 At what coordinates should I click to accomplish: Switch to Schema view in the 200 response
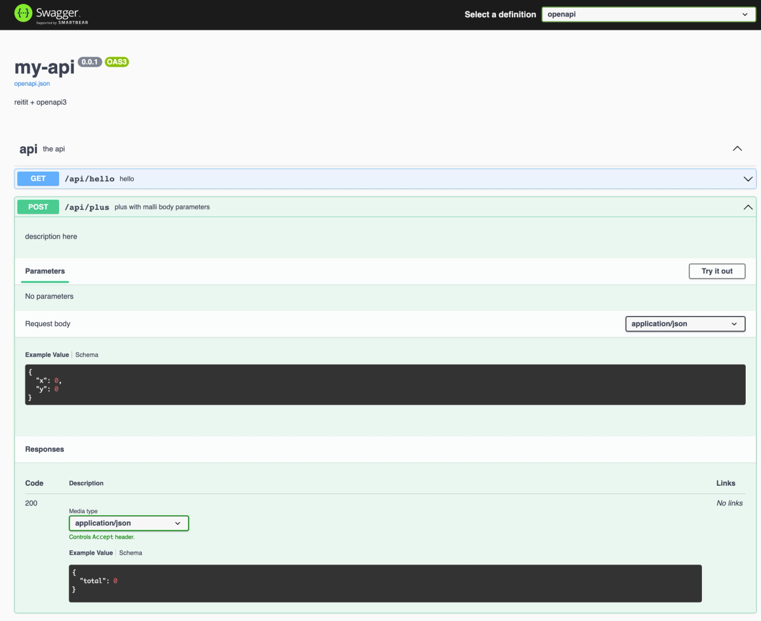pos(131,552)
